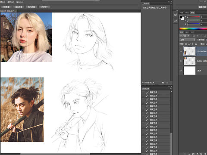Click the Actual Pixels options-bar button
Image resolution: width=207 pixels, height=155 pixels.
pyautogui.click(x=6, y=7)
